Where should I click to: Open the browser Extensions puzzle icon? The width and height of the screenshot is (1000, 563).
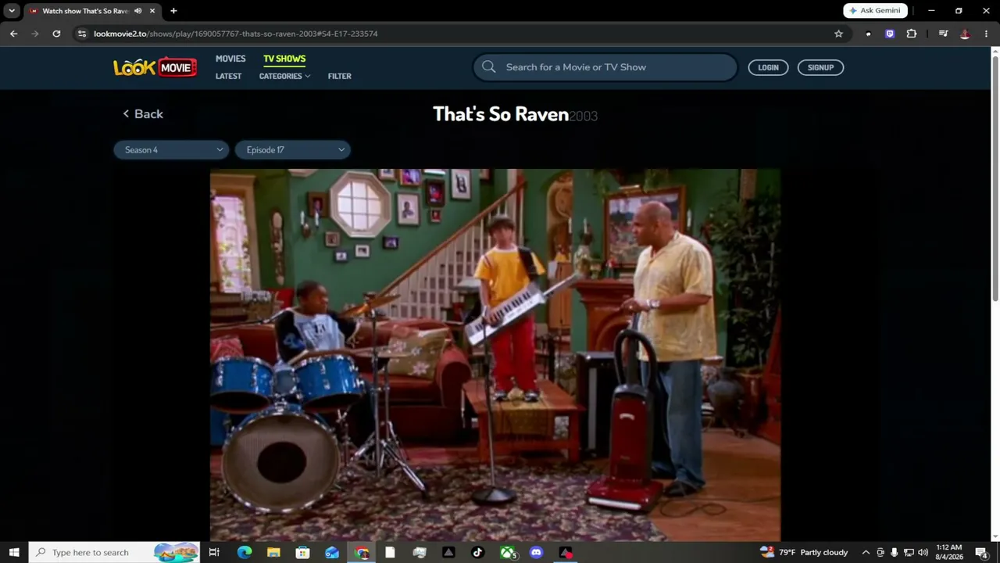pyautogui.click(x=911, y=34)
